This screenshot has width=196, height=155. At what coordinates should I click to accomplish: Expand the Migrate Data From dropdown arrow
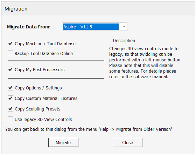[124, 27]
